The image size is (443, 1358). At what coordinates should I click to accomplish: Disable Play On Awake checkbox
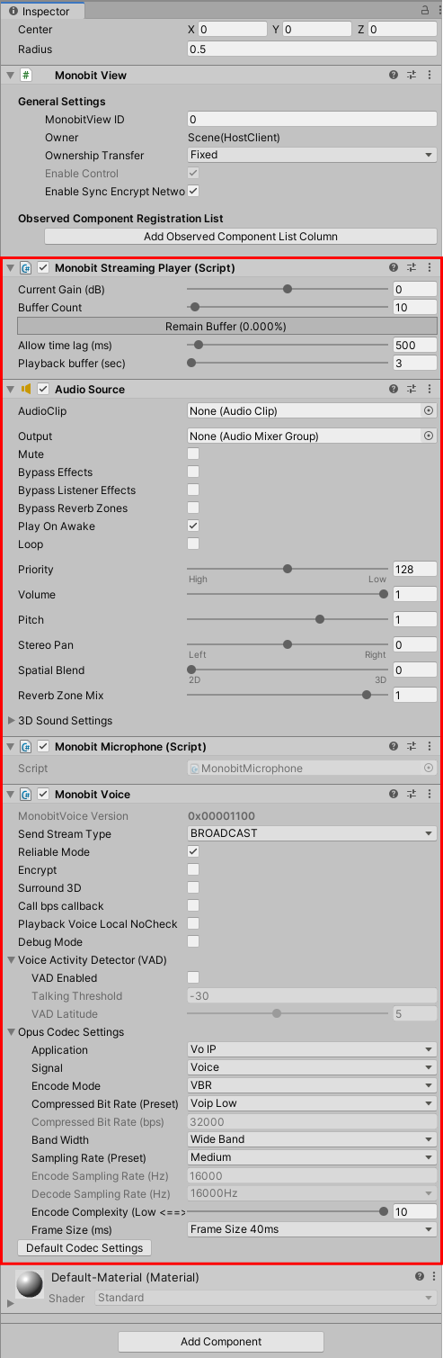coord(193,526)
